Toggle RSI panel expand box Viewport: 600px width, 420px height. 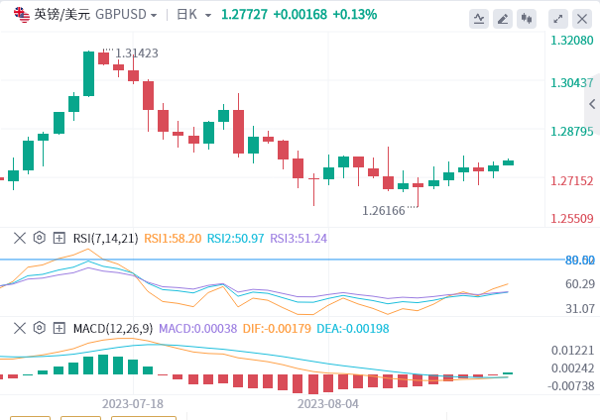[59, 238]
